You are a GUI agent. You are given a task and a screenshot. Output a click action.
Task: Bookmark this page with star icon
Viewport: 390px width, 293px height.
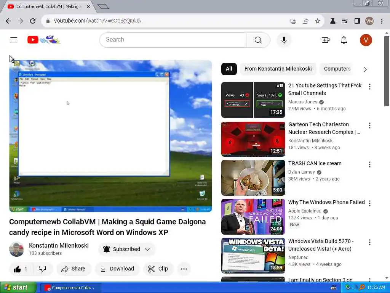[x=317, y=21]
